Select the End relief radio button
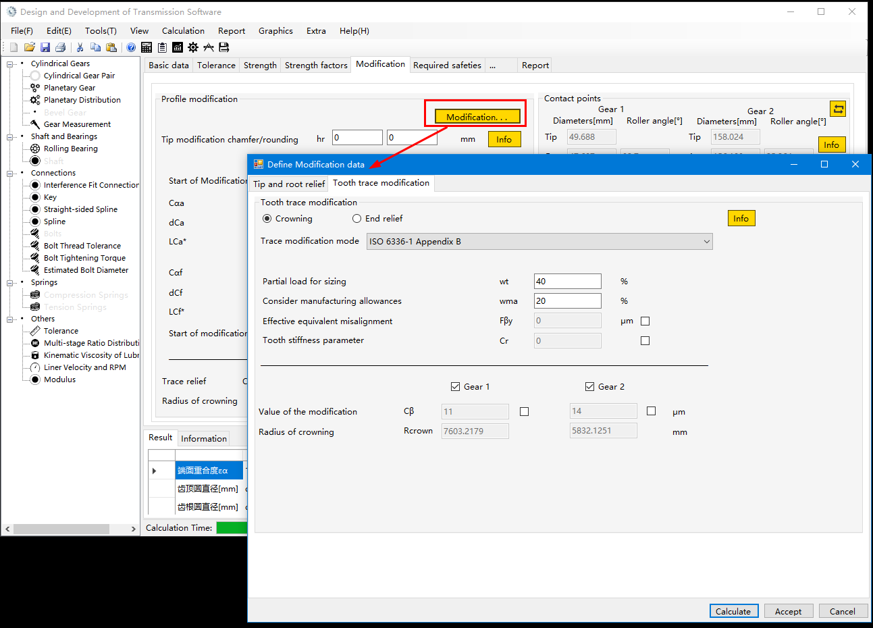This screenshot has height=628, width=873. point(356,219)
